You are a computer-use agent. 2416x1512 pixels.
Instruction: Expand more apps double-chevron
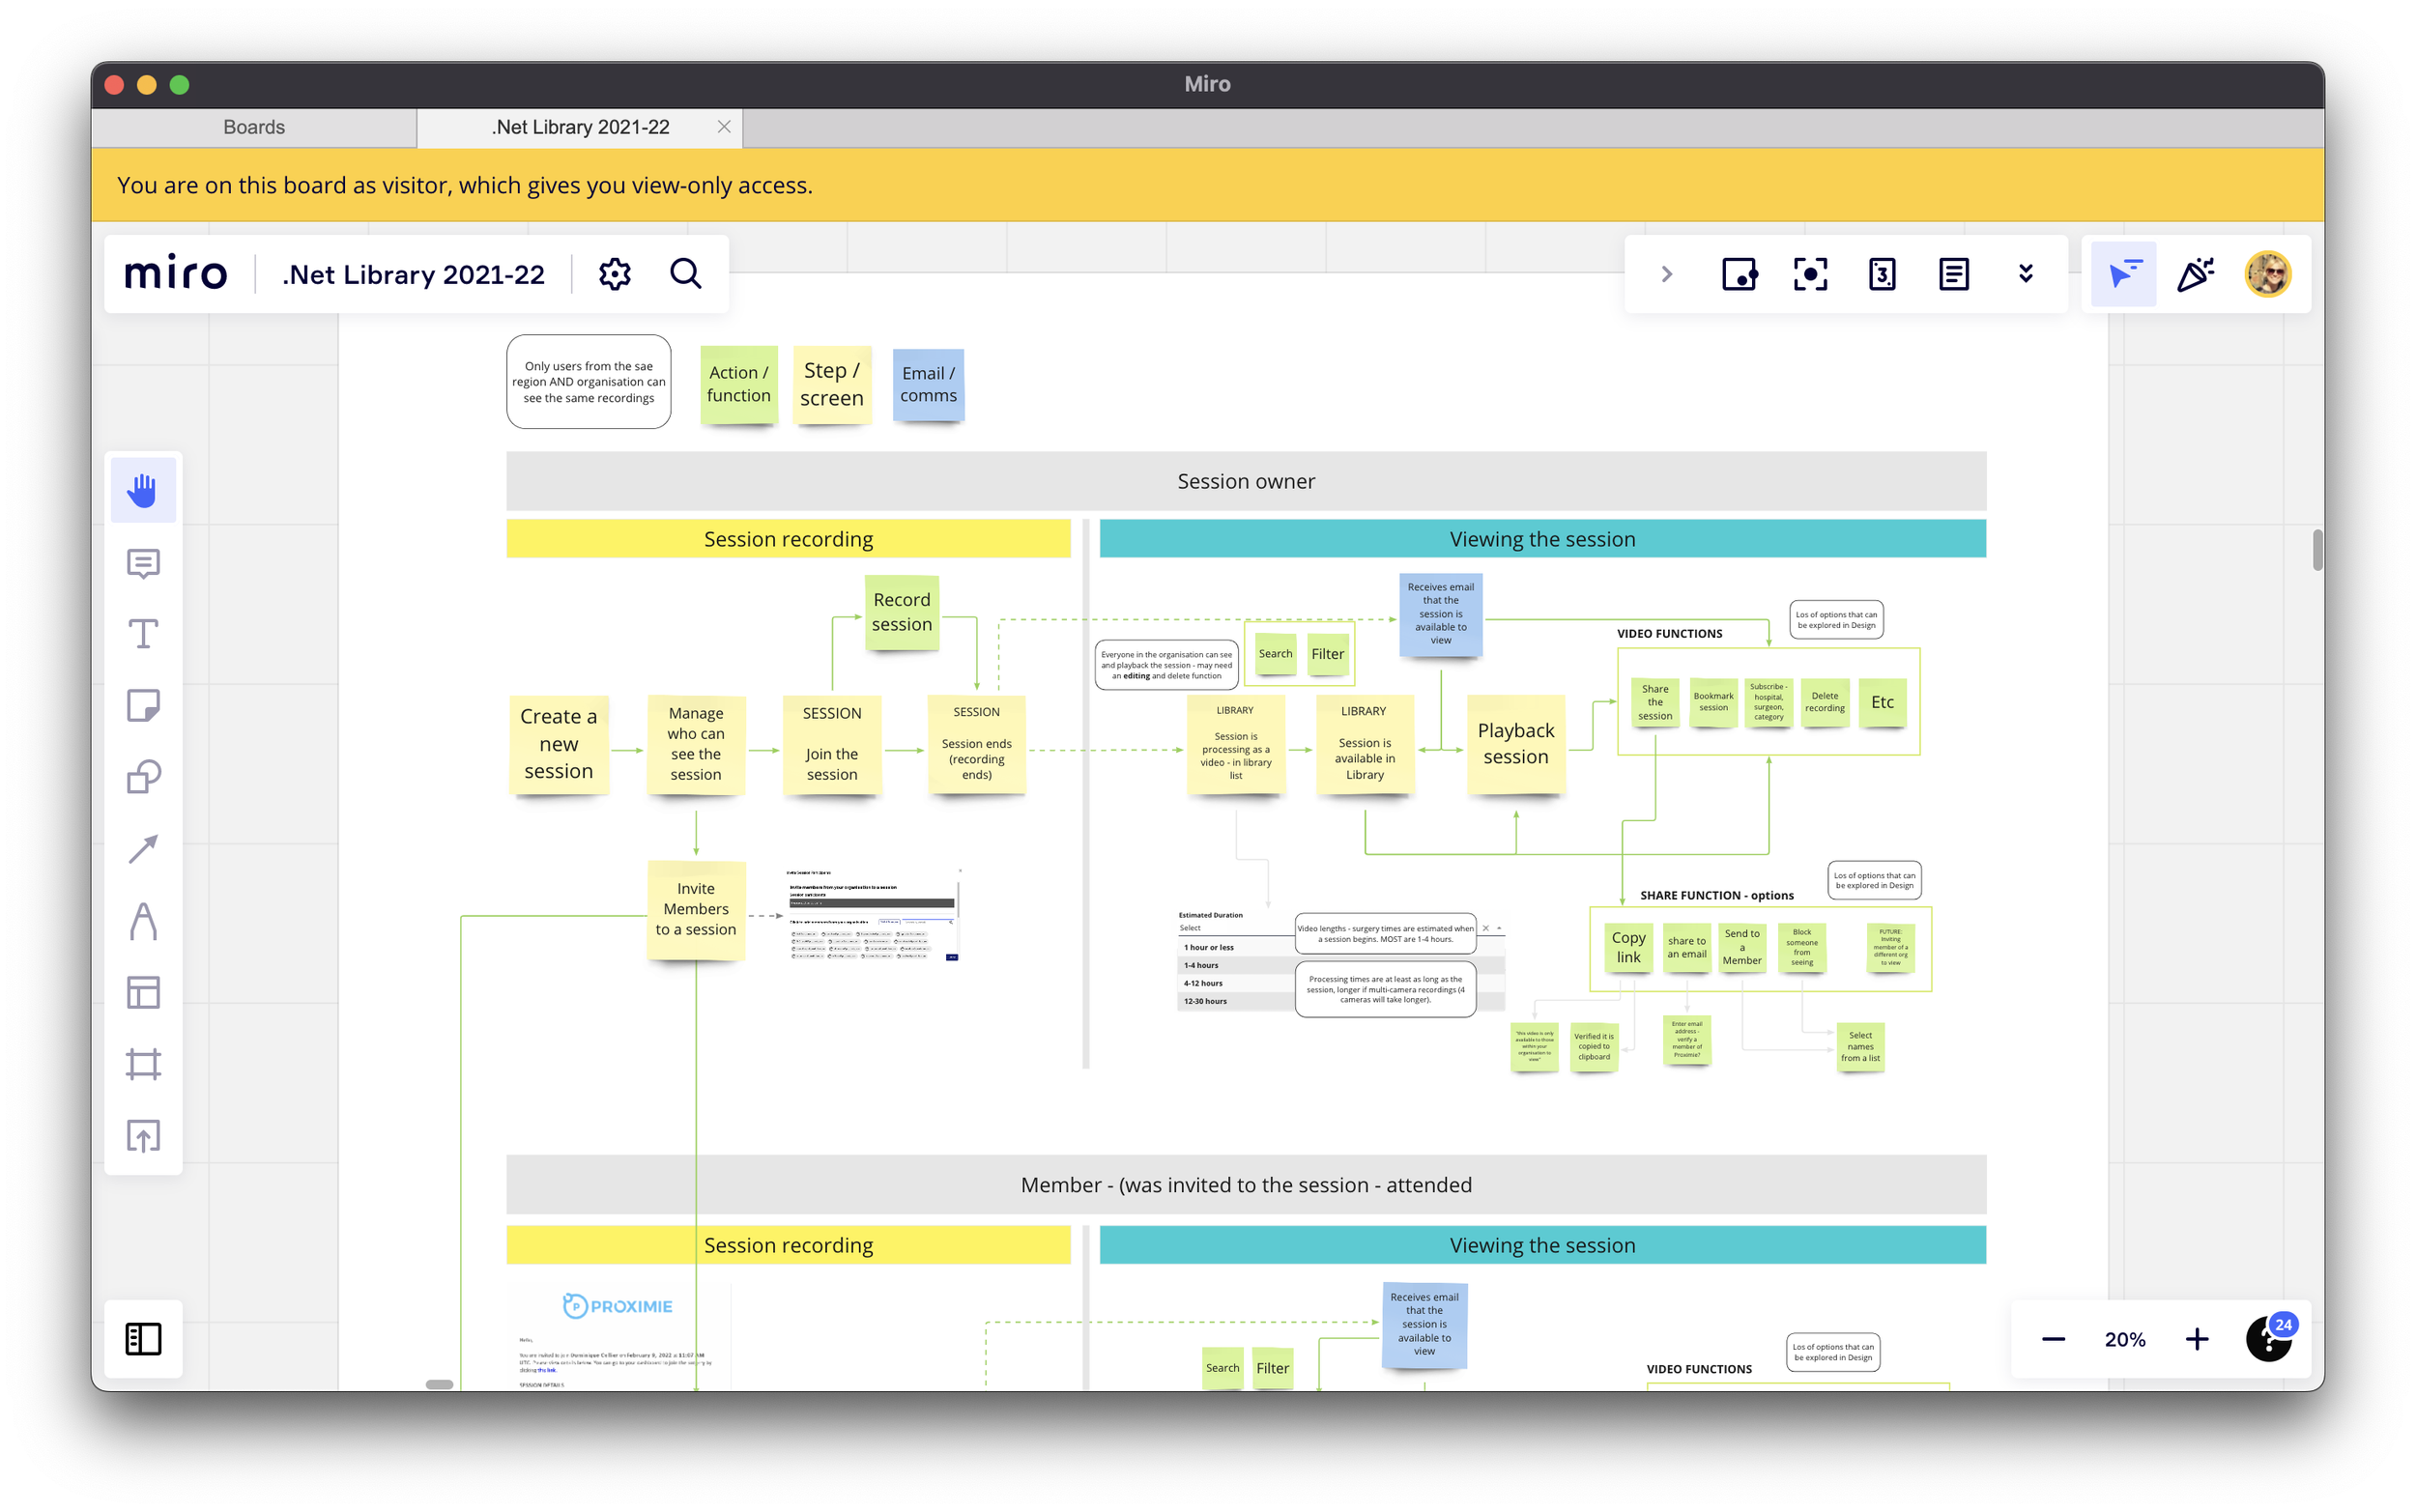pos(2026,274)
